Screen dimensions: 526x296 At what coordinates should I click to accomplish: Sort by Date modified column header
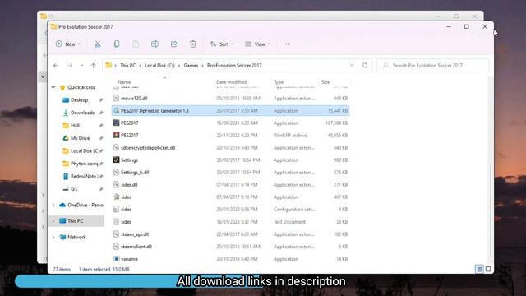click(x=232, y=82)
